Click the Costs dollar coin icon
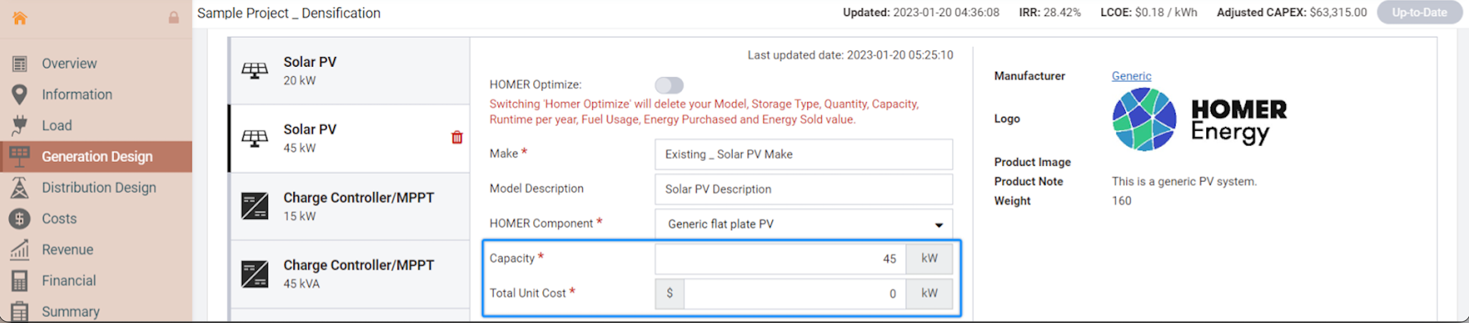The image size is (1469, 323). 19,218
